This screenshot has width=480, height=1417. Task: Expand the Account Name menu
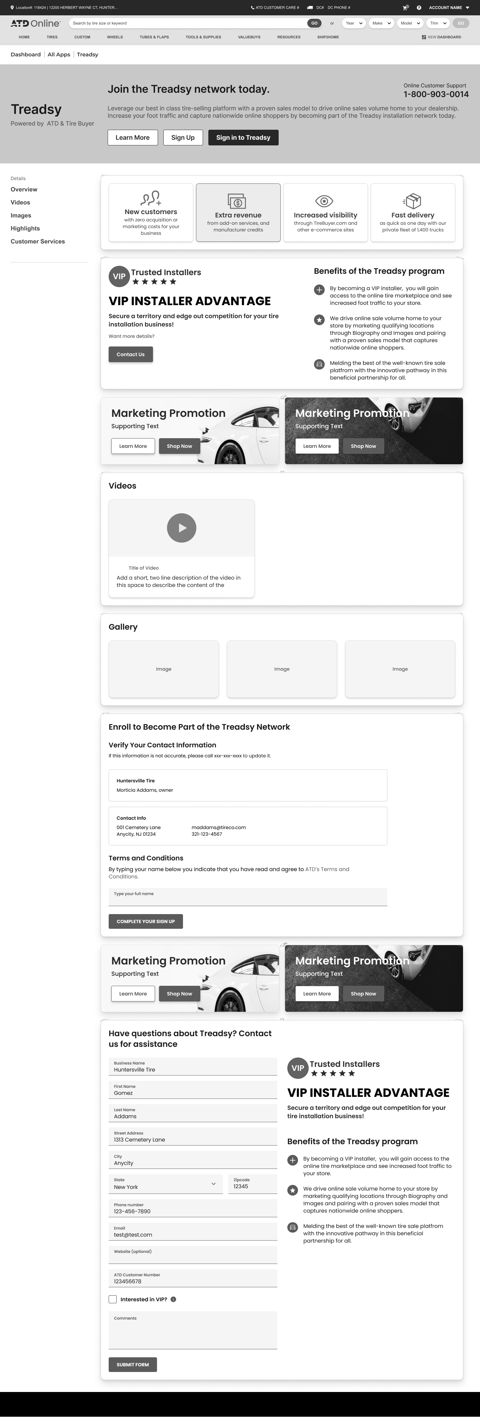(x=449, y=8)
